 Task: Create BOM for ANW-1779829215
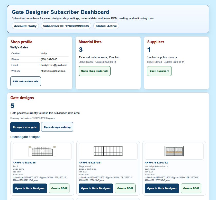pyautogui.click(x=59, y=188)
